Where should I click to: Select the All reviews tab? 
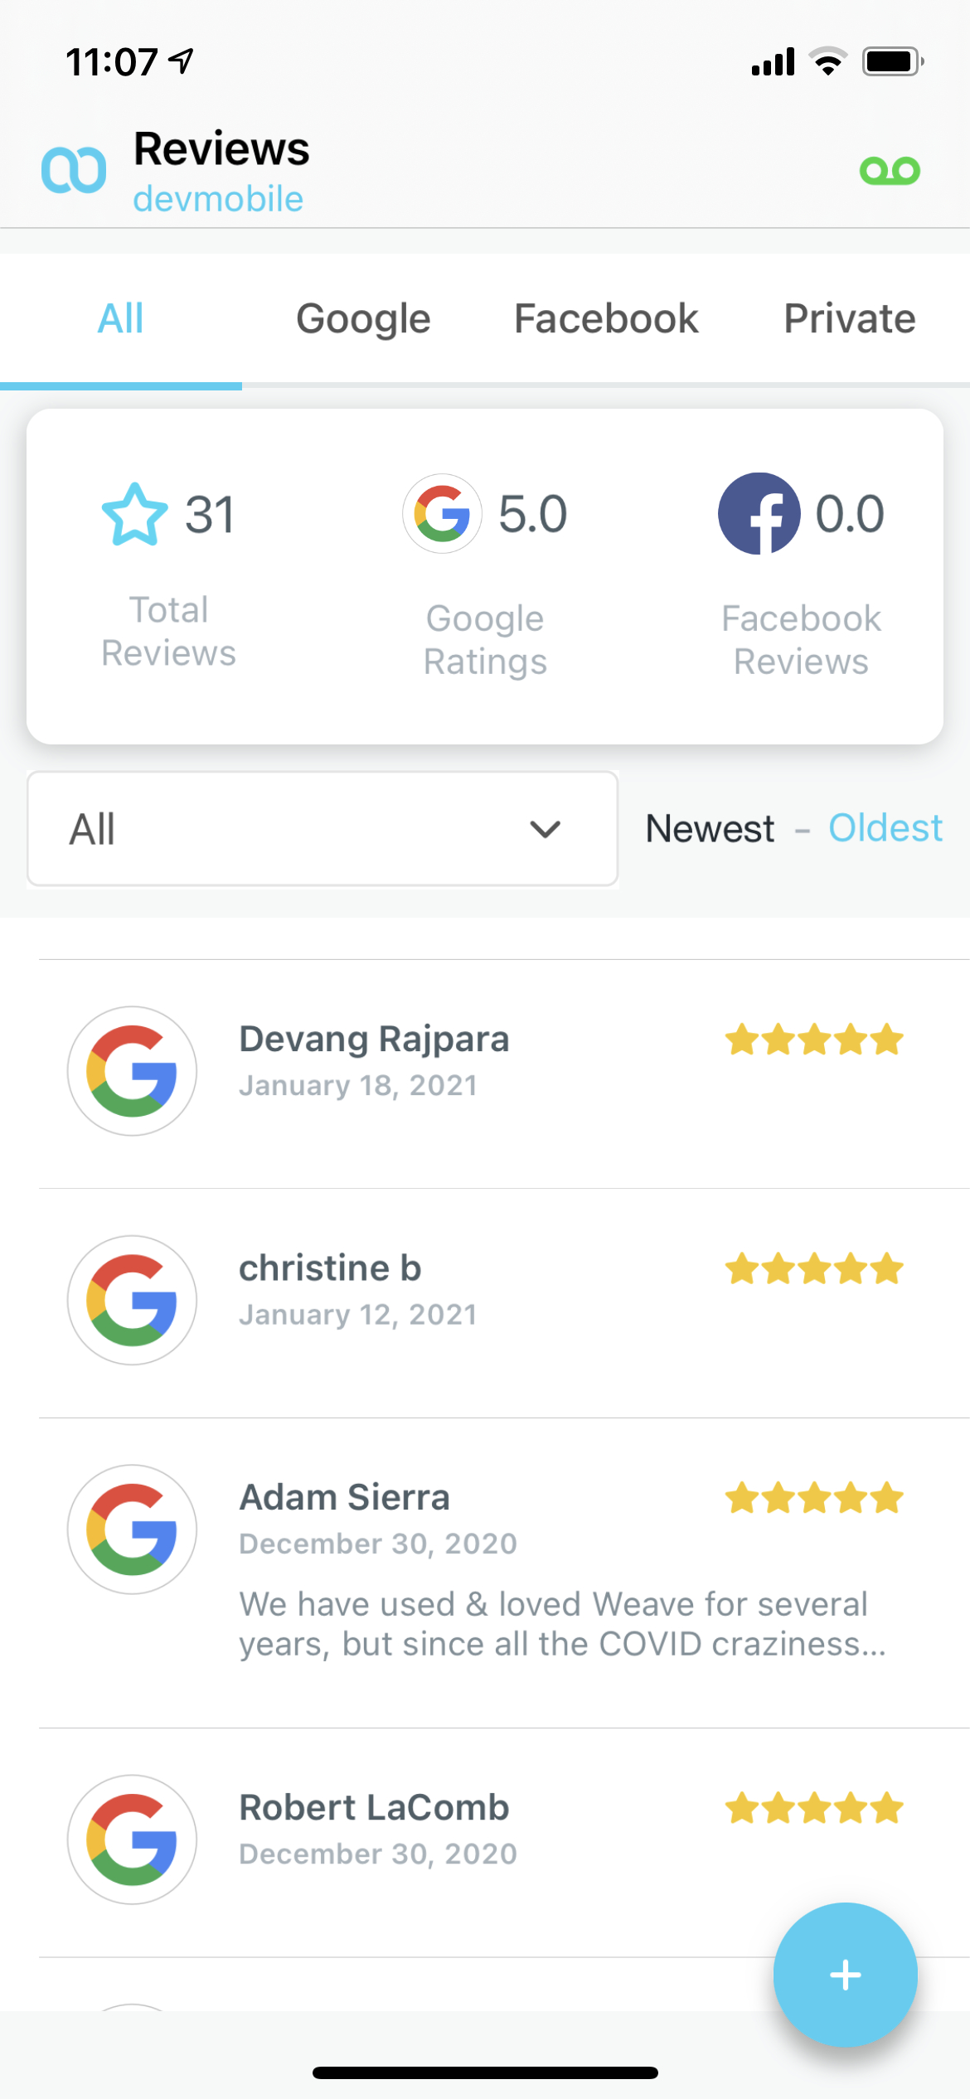[x=121, y=319]
